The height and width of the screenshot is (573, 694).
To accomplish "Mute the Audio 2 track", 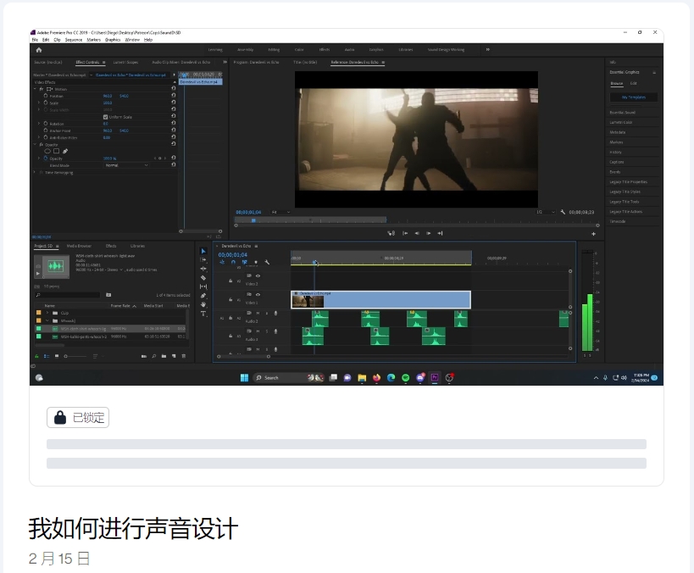I will coord(258,313).
